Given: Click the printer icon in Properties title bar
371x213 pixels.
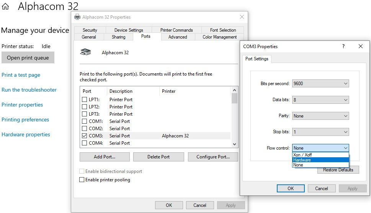Looking at the screenshot, I should [x=77, y=17].
